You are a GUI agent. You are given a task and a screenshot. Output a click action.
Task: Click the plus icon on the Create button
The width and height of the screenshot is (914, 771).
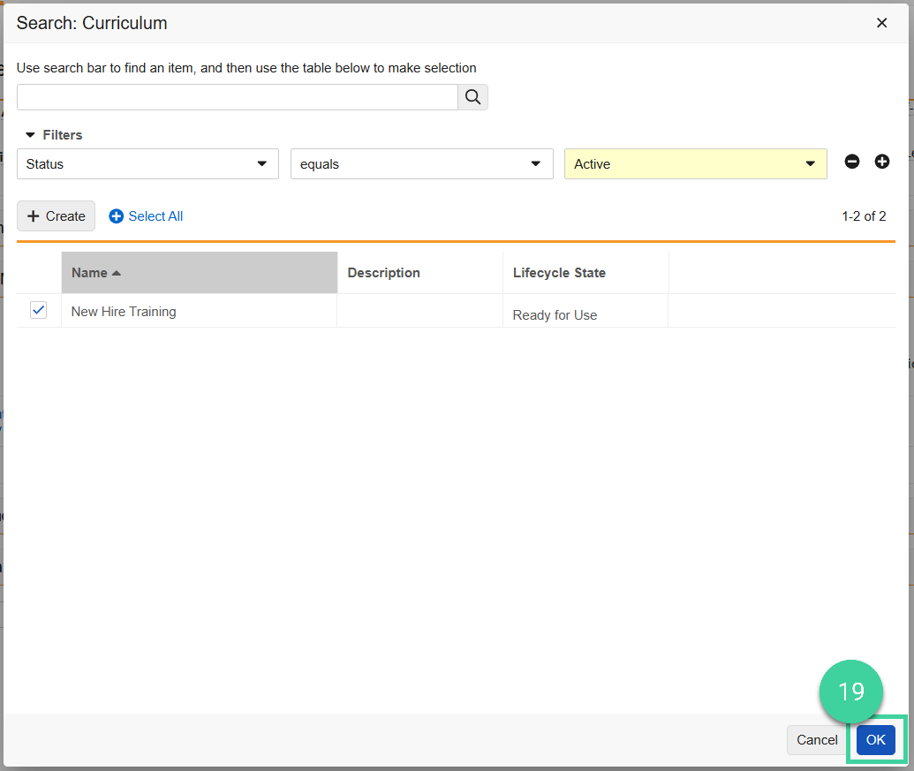[33, 215]
